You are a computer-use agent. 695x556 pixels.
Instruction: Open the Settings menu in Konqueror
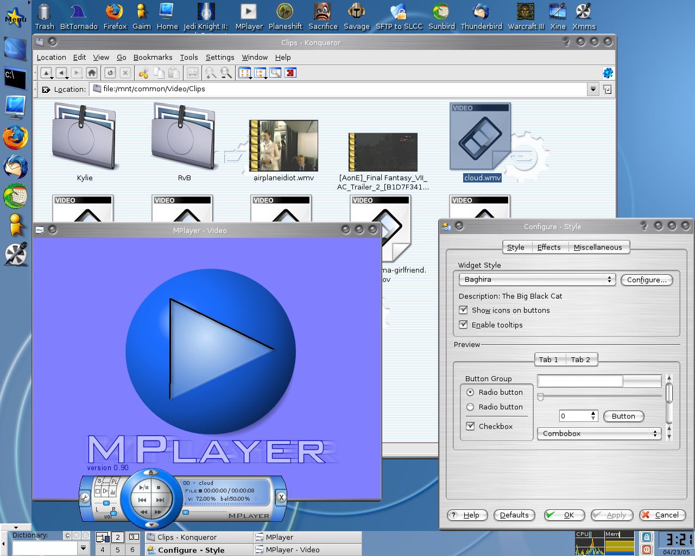pos(220,57)
